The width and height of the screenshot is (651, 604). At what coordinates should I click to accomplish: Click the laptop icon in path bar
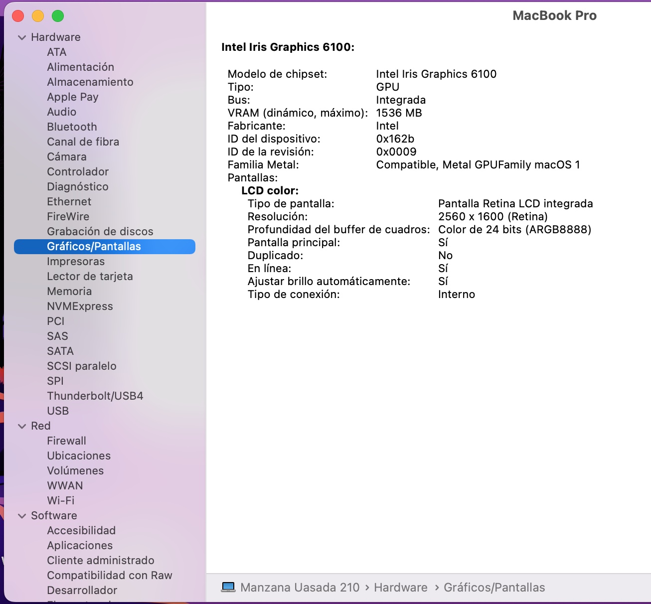click(228, 588)
